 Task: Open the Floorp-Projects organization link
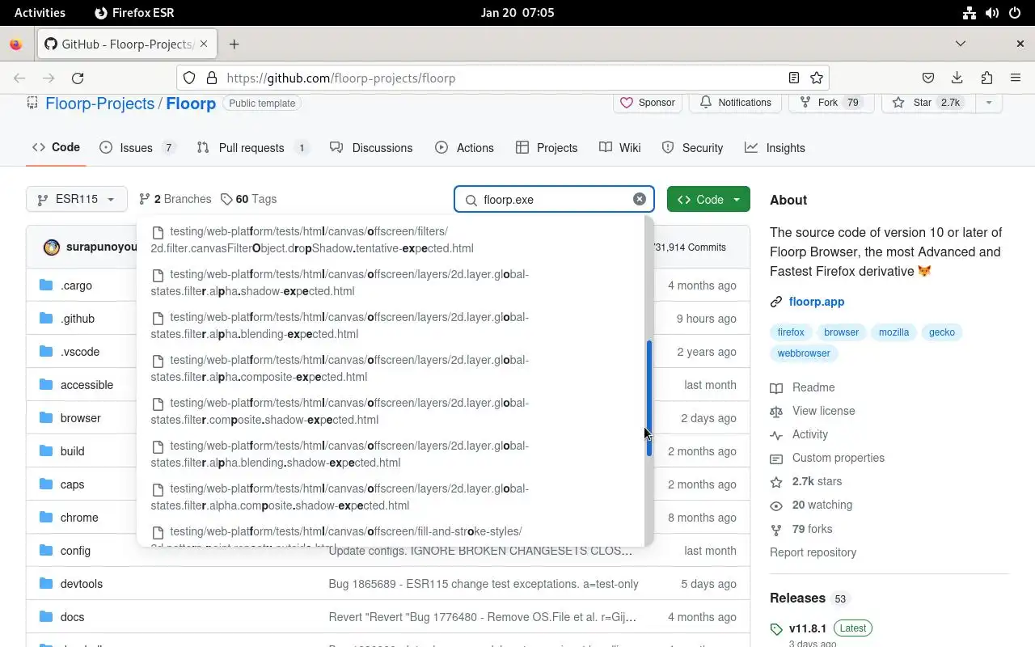[x=100, y=104]
